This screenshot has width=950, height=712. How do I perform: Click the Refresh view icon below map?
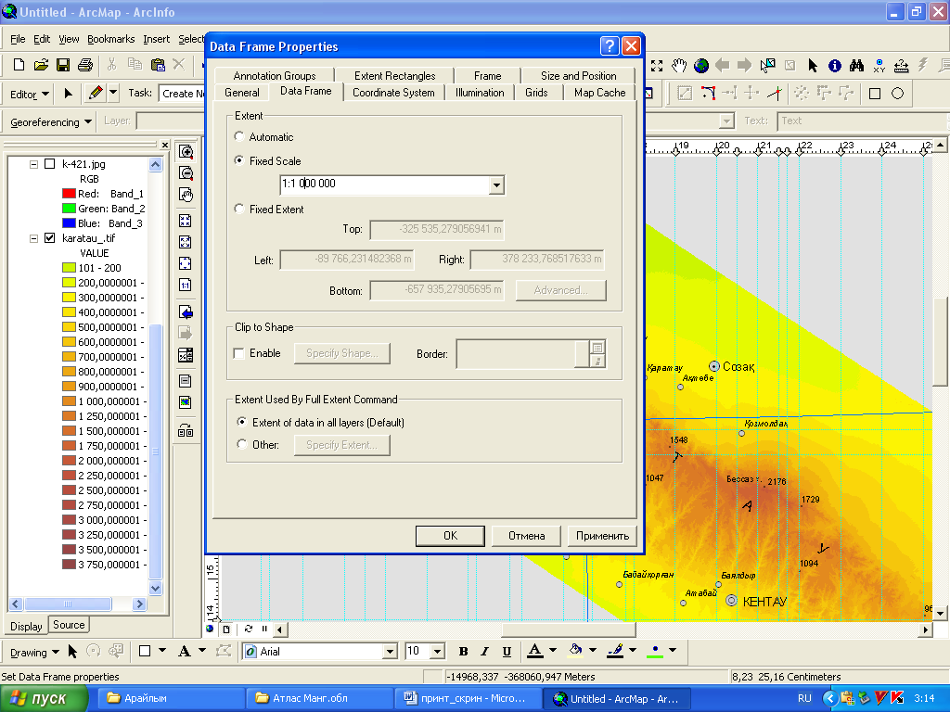pos(249,629)
